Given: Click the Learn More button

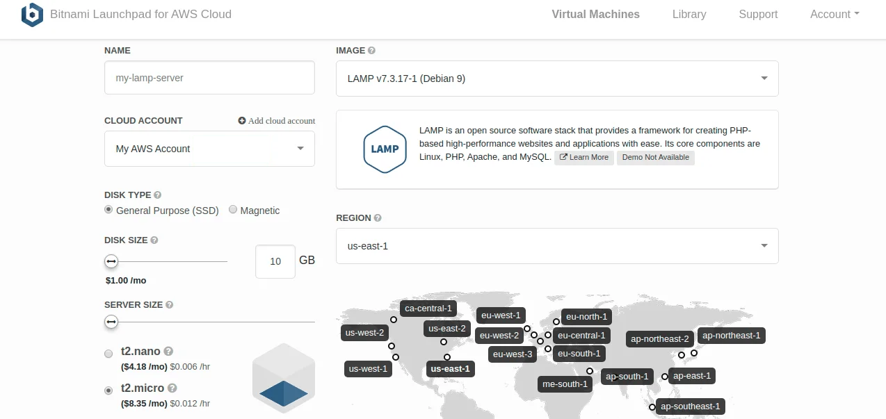Looking at the screenshot, I should pos(584,158).
